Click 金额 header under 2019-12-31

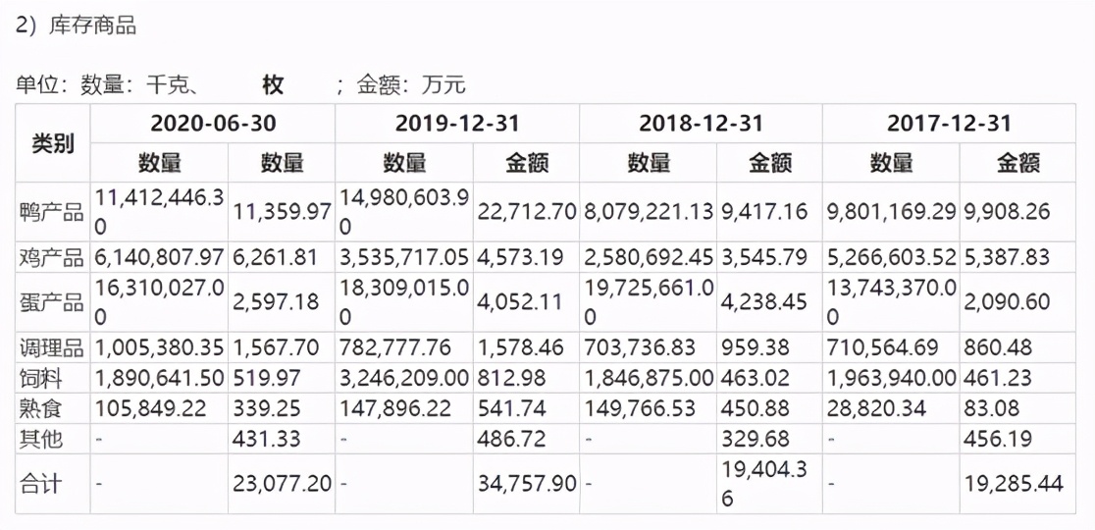coord(525,163)
